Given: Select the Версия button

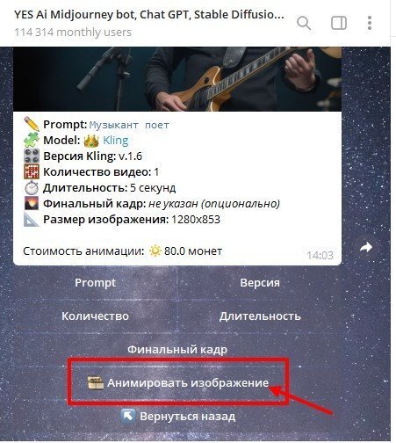Looking at the screenshot, I should 260,283.
